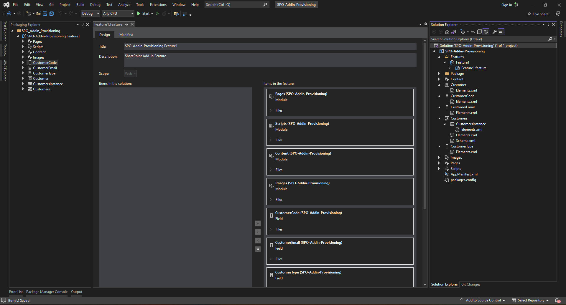Open the Extensions menu
Viewport: 566px width, 305px height.
(x=158, y=5)
